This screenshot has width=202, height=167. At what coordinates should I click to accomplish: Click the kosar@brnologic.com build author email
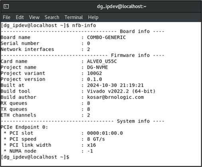pyautogui.click(x=115, y=97)
